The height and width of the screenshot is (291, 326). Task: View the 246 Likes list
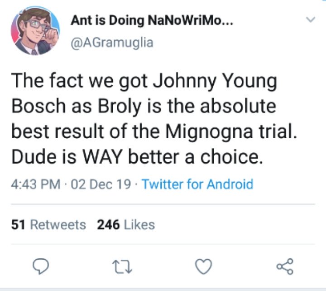(x=126, y=225)
